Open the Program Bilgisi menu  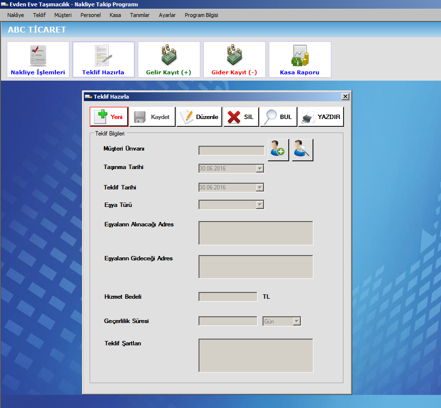click(201, 15)
